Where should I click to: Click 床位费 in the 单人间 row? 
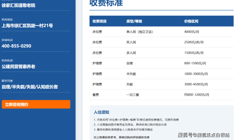(x=97, y=32)
